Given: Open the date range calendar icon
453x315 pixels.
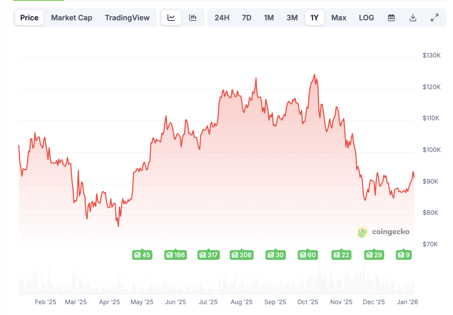Looking at the screenshot, I should pos(391,17).
